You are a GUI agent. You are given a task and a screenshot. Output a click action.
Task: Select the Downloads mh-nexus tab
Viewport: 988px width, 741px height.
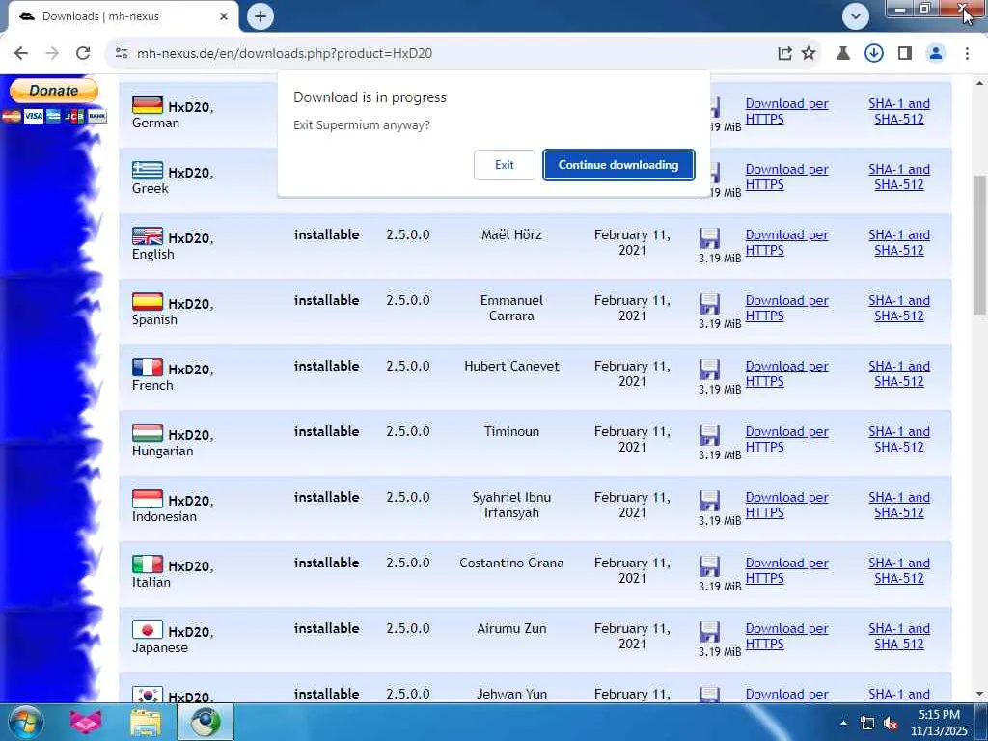(x=123, y=16)
